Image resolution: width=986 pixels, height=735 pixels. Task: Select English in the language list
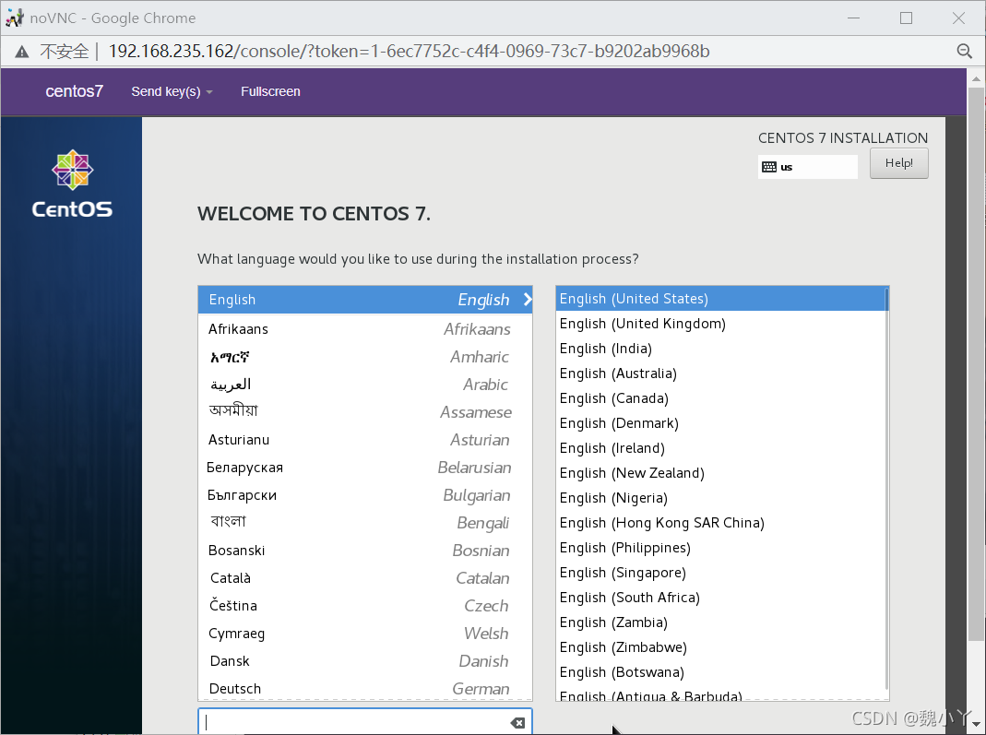pyautogui.click(x=365, y=300)
